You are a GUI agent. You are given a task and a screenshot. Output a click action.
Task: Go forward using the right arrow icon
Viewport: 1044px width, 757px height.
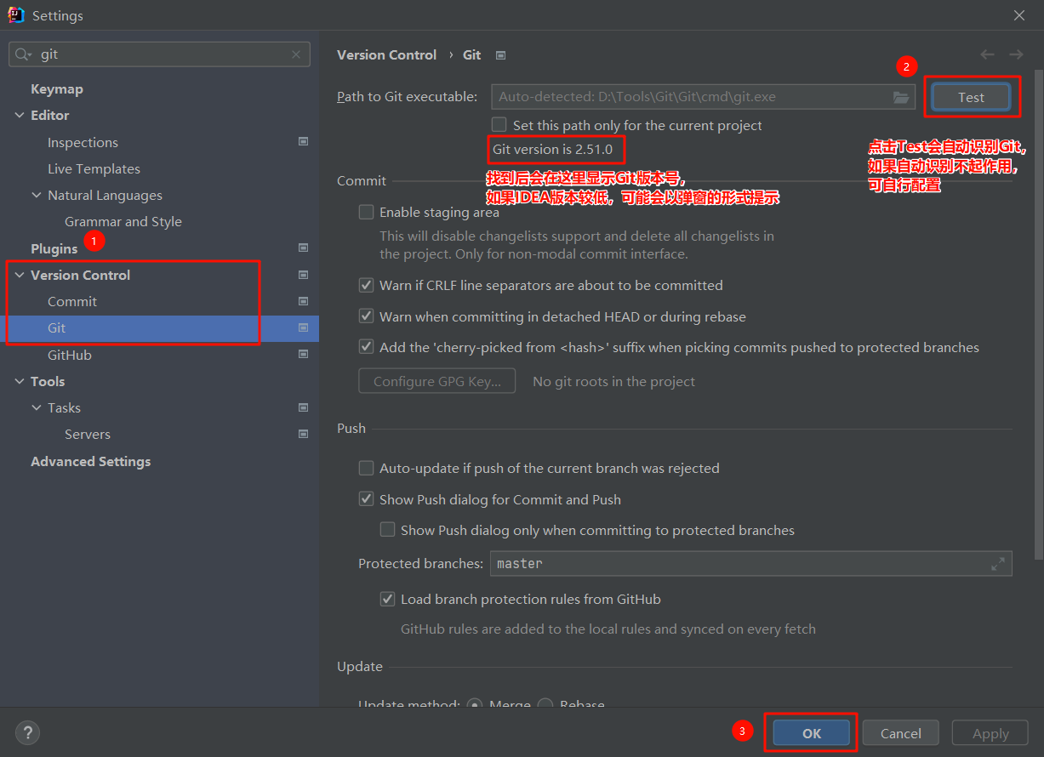tap(1016, 54)
